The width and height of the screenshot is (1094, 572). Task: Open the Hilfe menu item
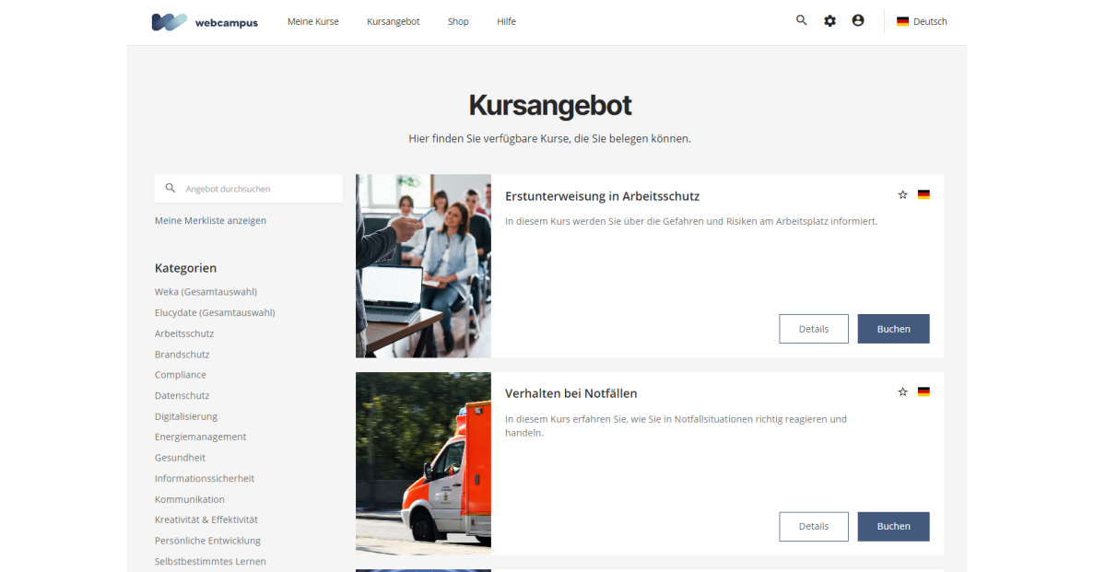(507, 21)
